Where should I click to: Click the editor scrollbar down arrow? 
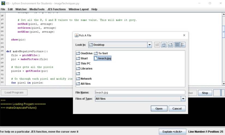[224, 84]
